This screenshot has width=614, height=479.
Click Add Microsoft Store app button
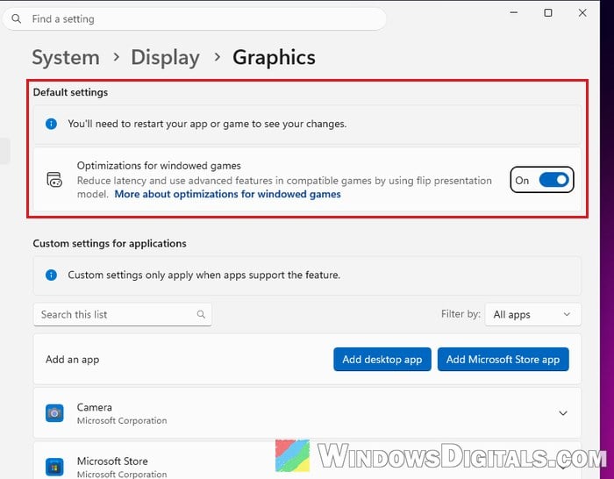503,359
